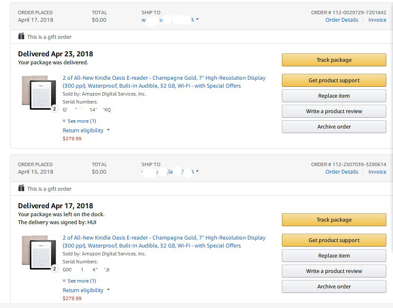Viewport: 393px width, 308px height.
Task: Open Invoice for order 112-2507039-3290614
Action: coord(377,172)
